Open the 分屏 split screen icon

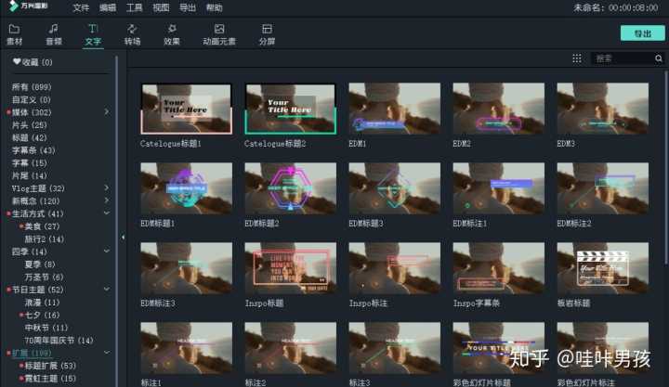click(267, 29)
